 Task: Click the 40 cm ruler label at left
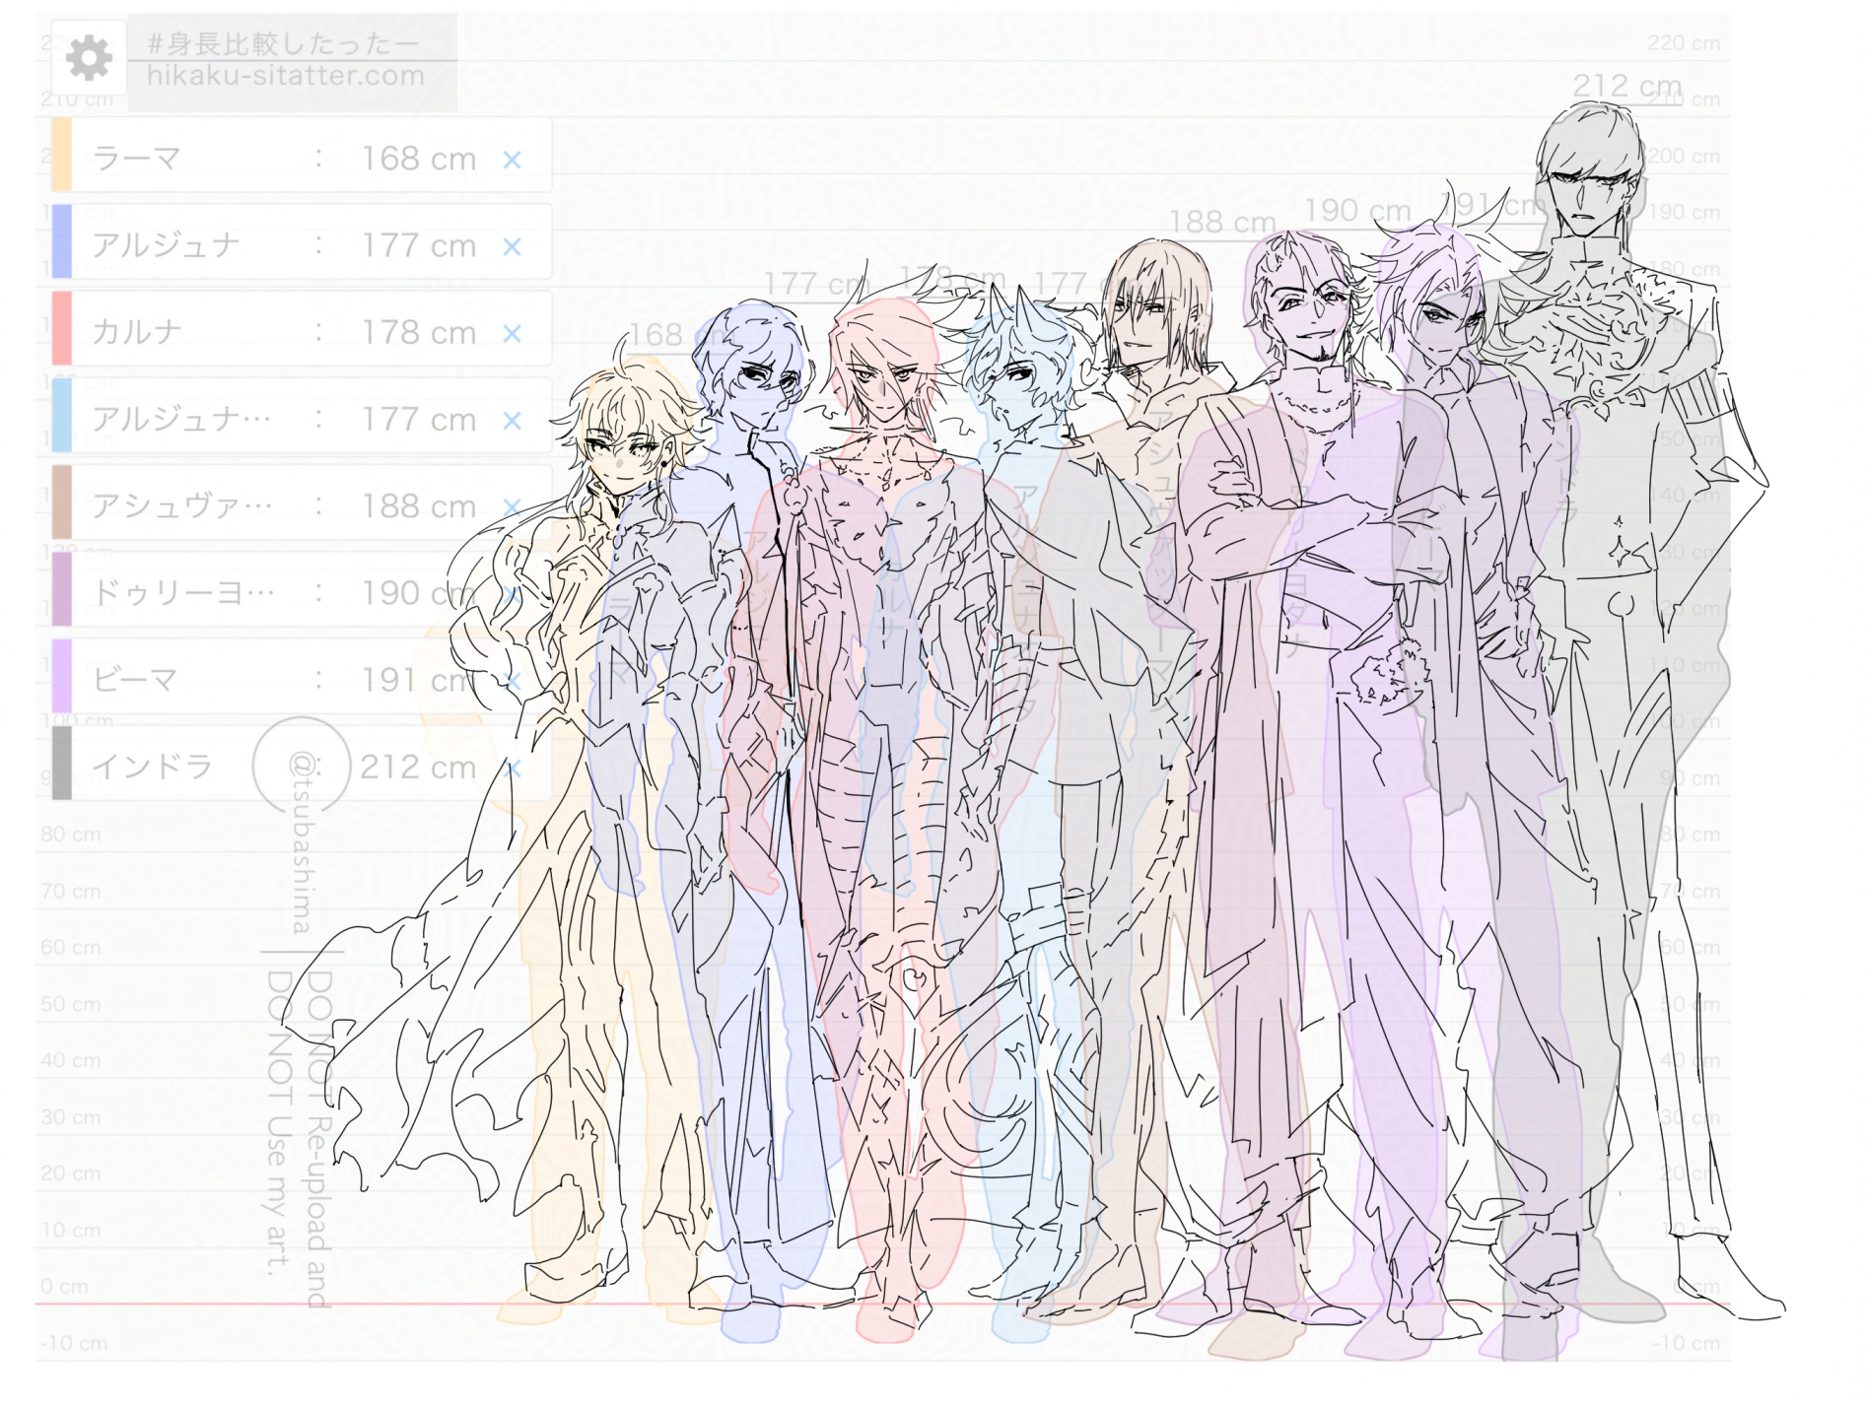coord(70,1061)
